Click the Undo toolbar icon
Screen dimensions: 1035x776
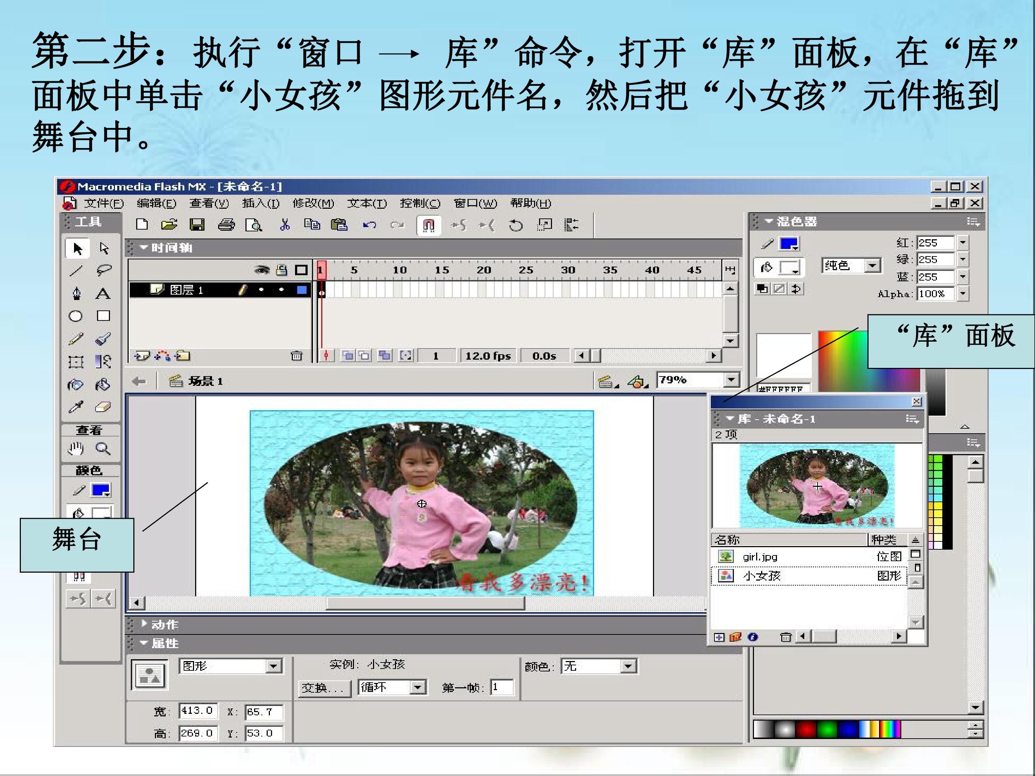click(369, 225)
